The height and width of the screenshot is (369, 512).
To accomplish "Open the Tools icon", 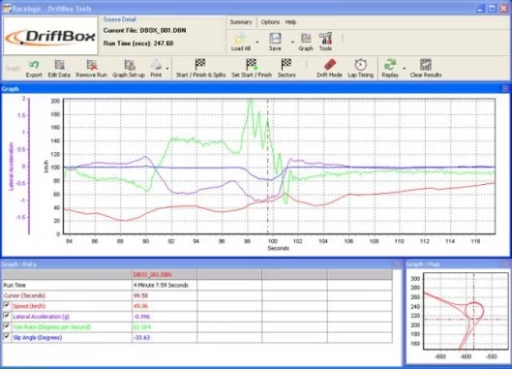I will point(325,38).
